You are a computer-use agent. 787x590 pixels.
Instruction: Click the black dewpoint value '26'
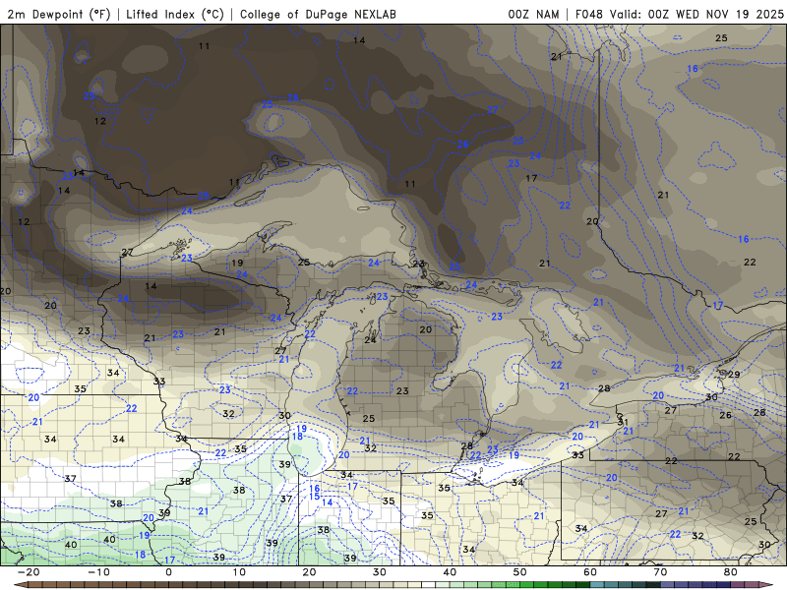[x=725, y=415]
